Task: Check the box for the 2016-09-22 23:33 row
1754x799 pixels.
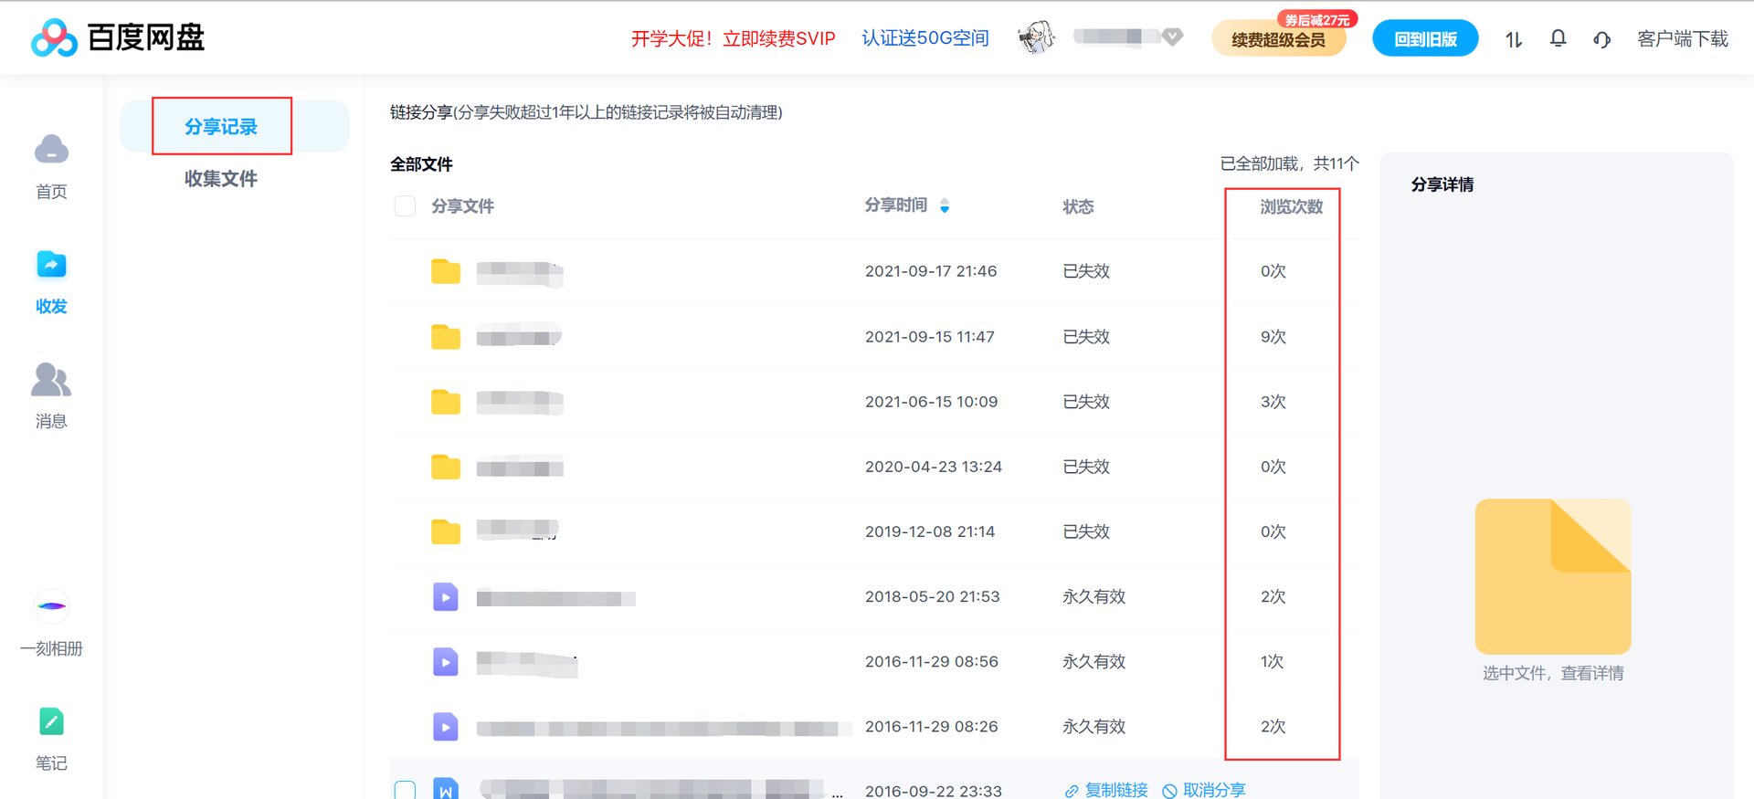Action: [x=405, y=790]
